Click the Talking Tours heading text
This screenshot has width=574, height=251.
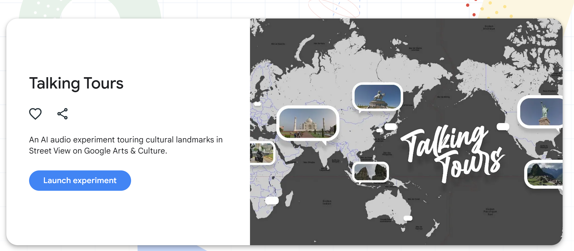(x=76, y=83)
